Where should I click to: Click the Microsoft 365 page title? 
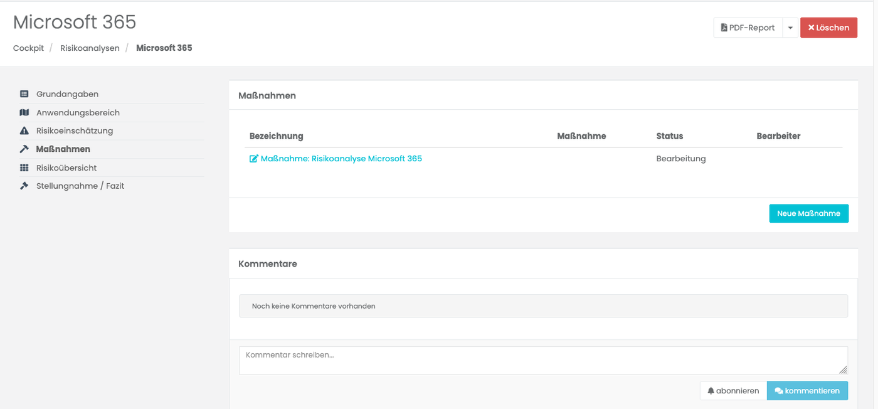click(x=75, y=22)
